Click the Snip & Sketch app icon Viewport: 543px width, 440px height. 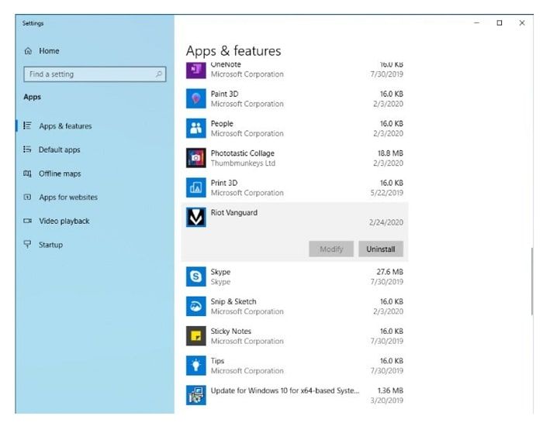(195, 306)
